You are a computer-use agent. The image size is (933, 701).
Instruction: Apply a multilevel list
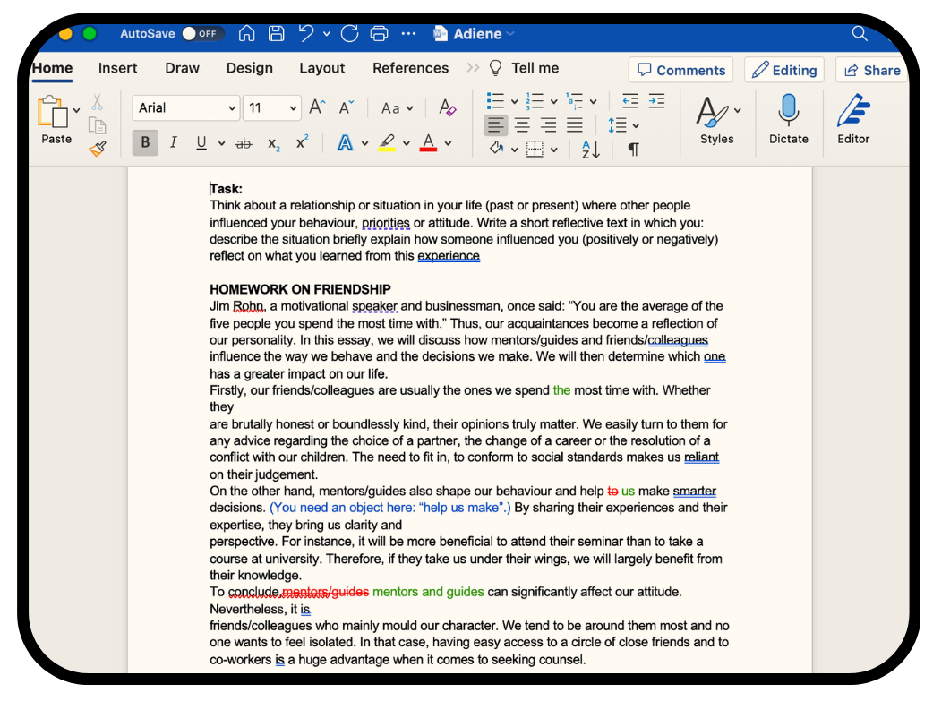pos(575,101)
